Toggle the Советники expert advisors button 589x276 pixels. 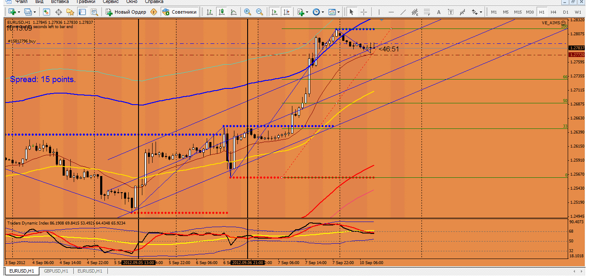click(x=179, y=12)
